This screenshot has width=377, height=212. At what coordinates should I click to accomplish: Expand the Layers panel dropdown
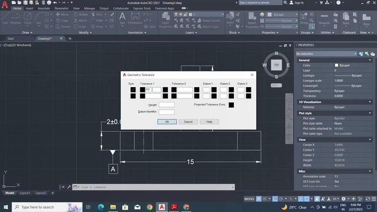[x=191, y=32]
